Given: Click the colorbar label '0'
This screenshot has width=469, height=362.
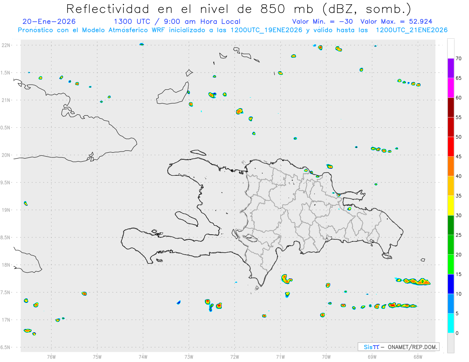Looking at the screenshot, I should (x=457, y=333).
